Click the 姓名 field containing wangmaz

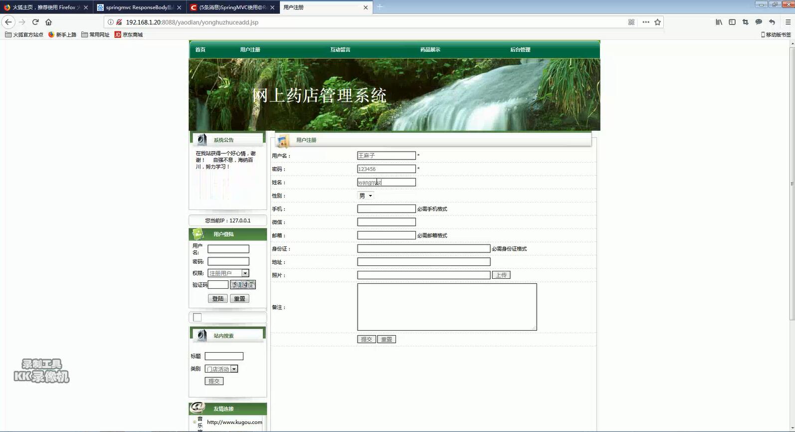387,182
